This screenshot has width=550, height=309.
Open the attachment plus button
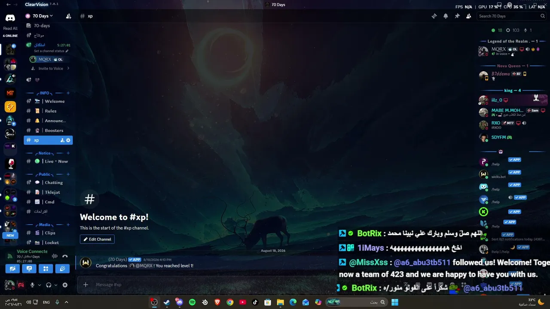pyautogui.click(x=86, y=285)
